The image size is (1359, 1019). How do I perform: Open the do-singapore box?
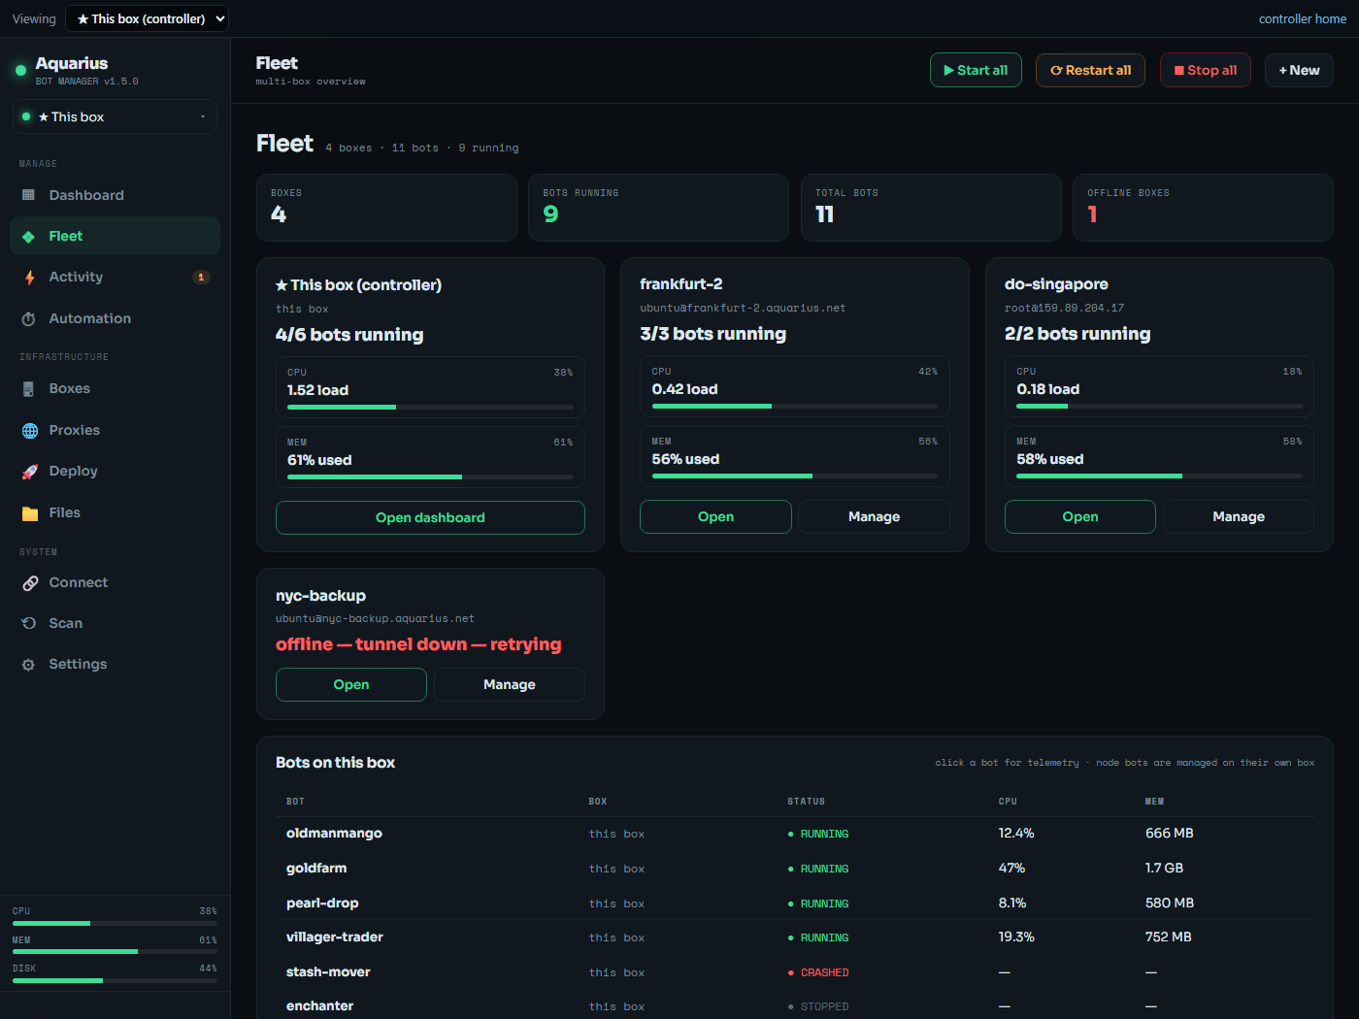tap(1079, 516)
